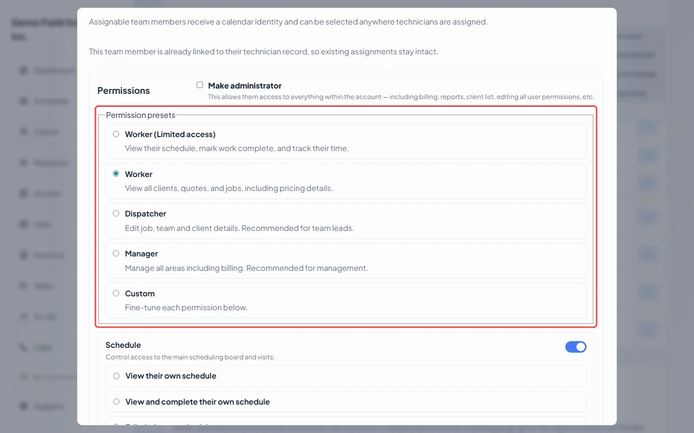The image size is (694, 433).
Task: Click 'View their schedule, mark work complete' description
Action: [237, 148]
